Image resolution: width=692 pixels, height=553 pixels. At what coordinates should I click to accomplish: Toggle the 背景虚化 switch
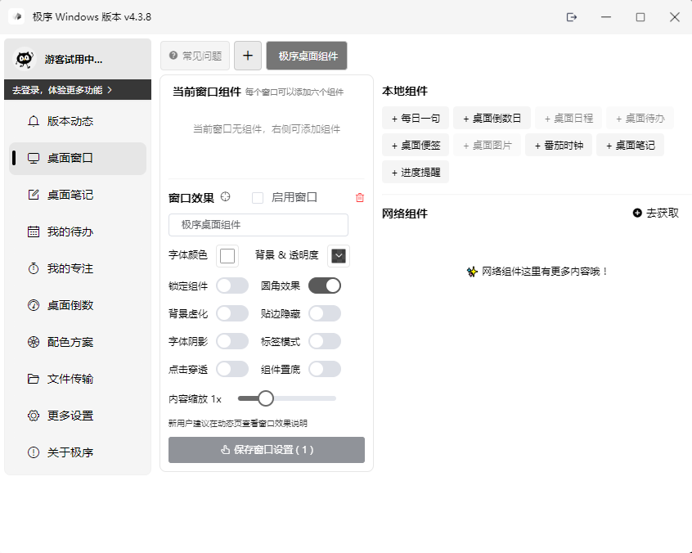pyautogui.click(x=232, y=314)
